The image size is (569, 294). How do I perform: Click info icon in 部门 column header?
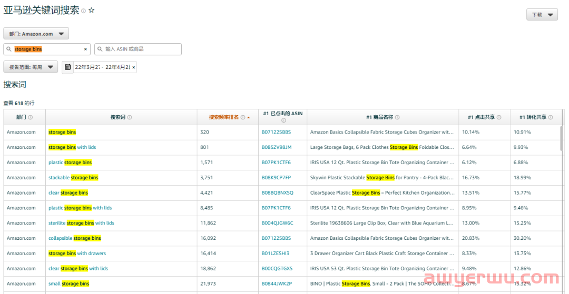pos(31,117)
